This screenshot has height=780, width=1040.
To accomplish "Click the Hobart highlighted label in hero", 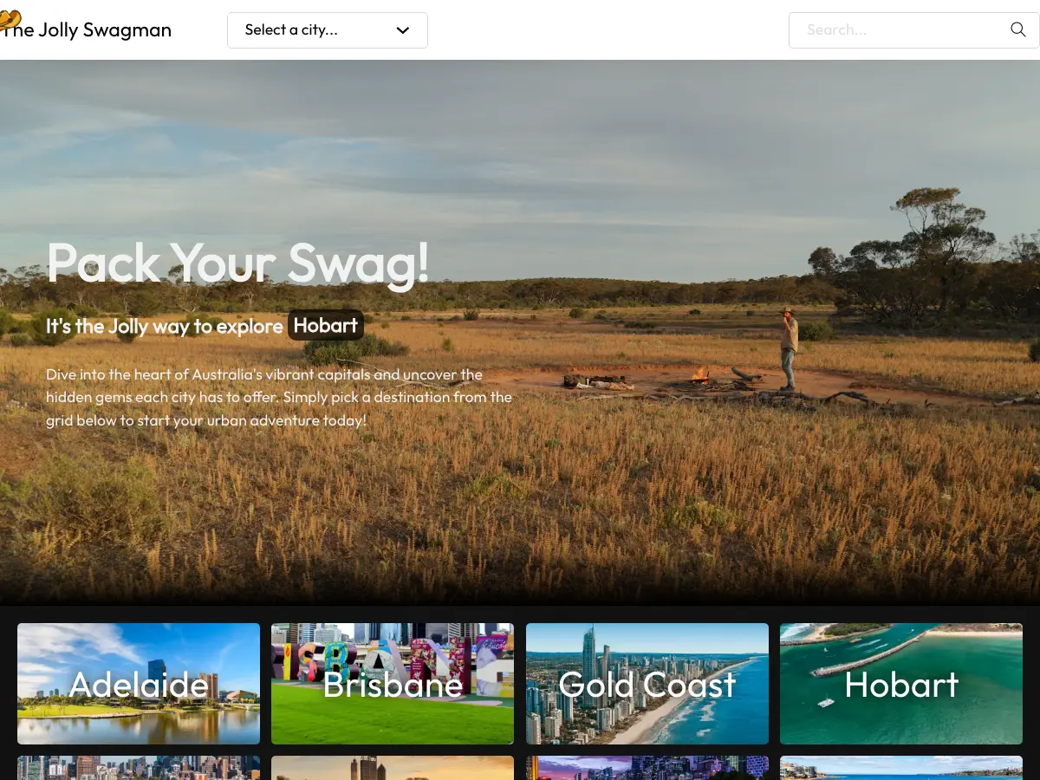I will pyautogui.click(x=326, y=325).
